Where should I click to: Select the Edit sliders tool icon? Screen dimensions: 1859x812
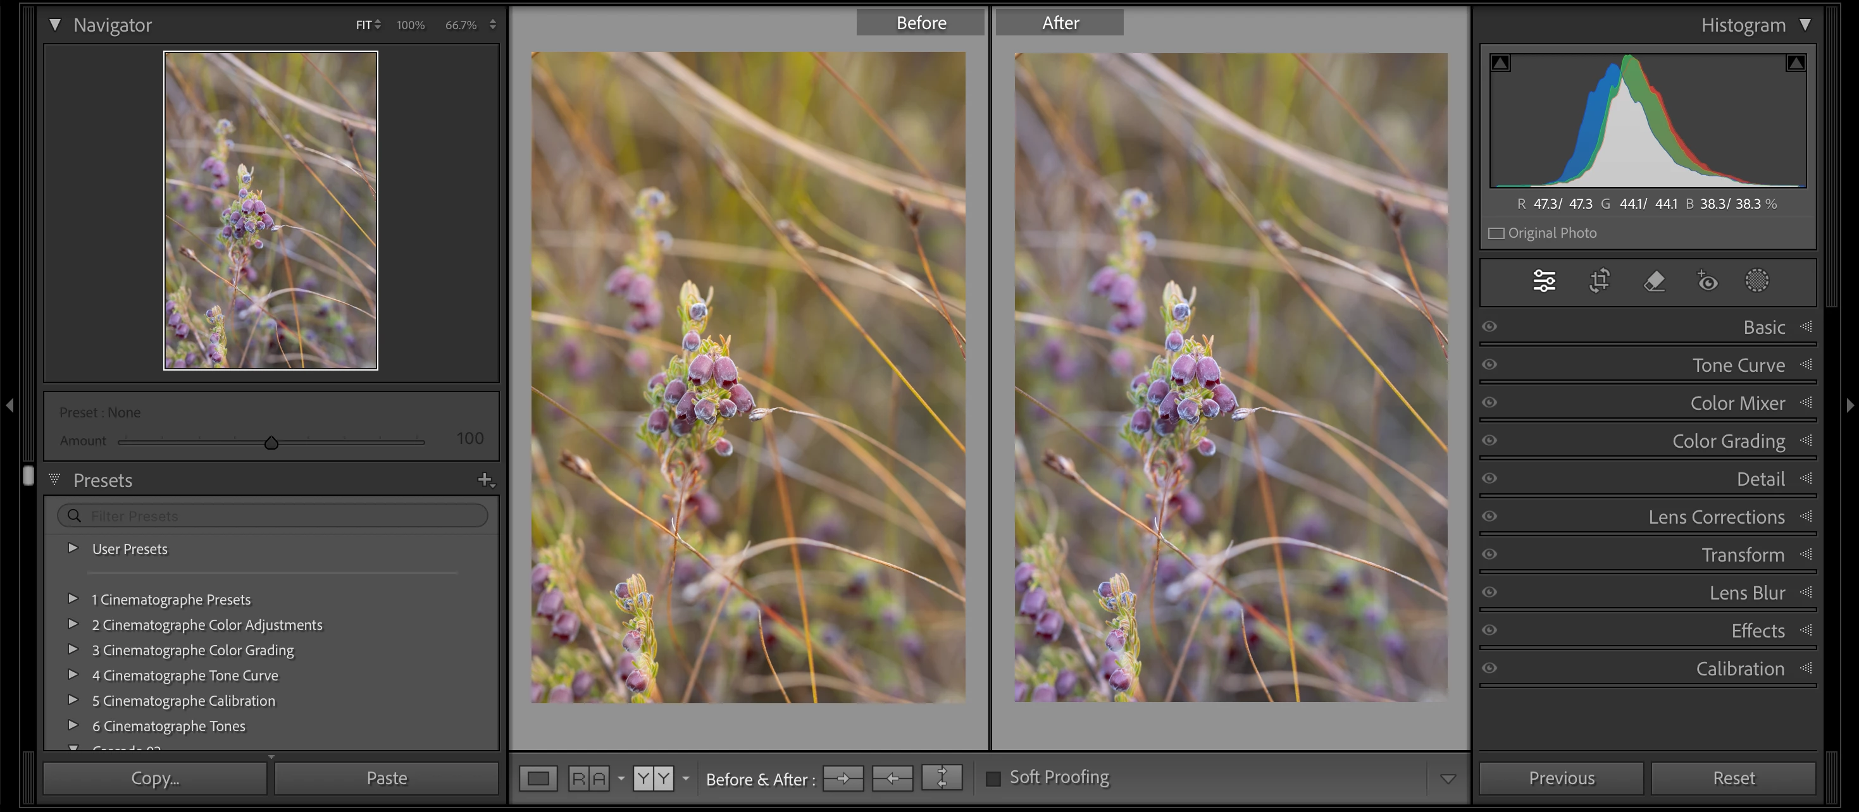coord(1544,281)
